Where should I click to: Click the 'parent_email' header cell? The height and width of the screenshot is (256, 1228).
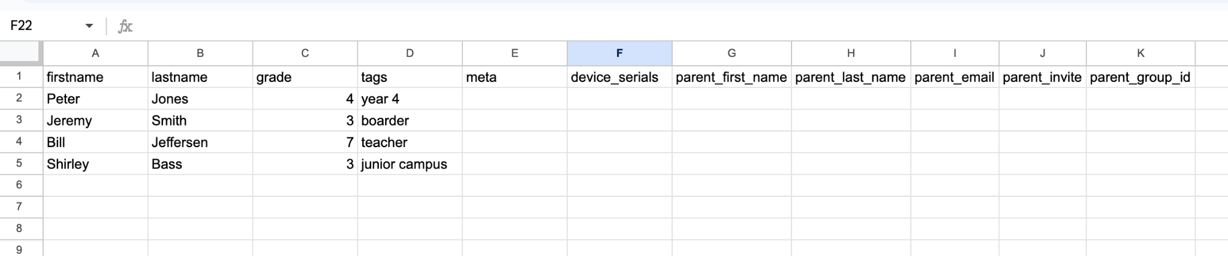[x=954, y=77]
